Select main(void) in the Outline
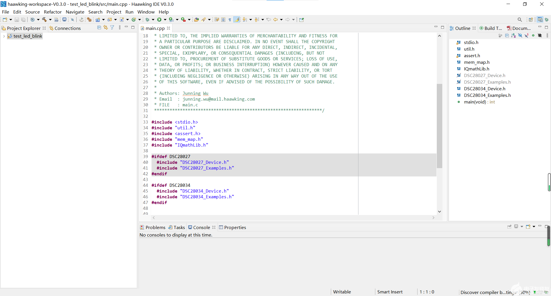 (475, 102)
